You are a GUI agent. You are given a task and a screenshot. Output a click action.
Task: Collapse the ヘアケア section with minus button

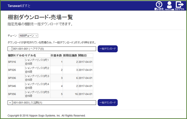10,49
